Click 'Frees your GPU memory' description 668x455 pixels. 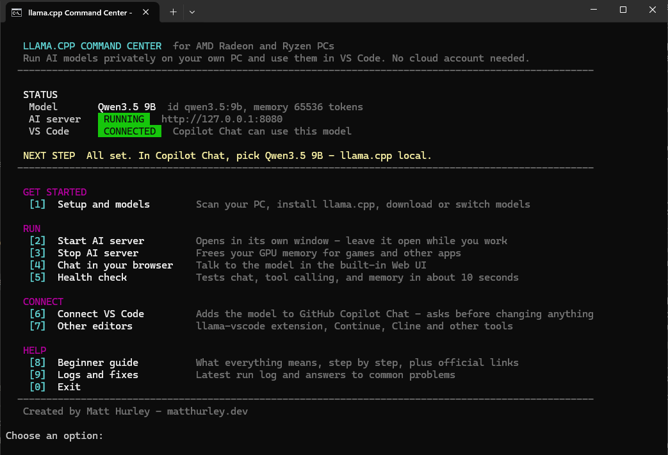click(x=329, y=253)
